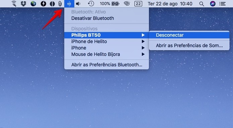Click the paperclip icon in the menu bar
The image size is (233, 128).
pos(60,4)
